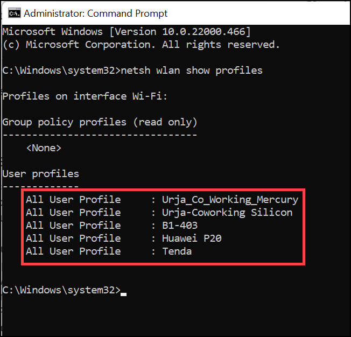This screenshot has width=351, height=337.
Task: Select the Tenda profile name
Action: click(177, 251)
